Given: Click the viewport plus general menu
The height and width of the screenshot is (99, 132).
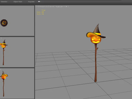Looking at the screenshot, I should tap(37, 7).
